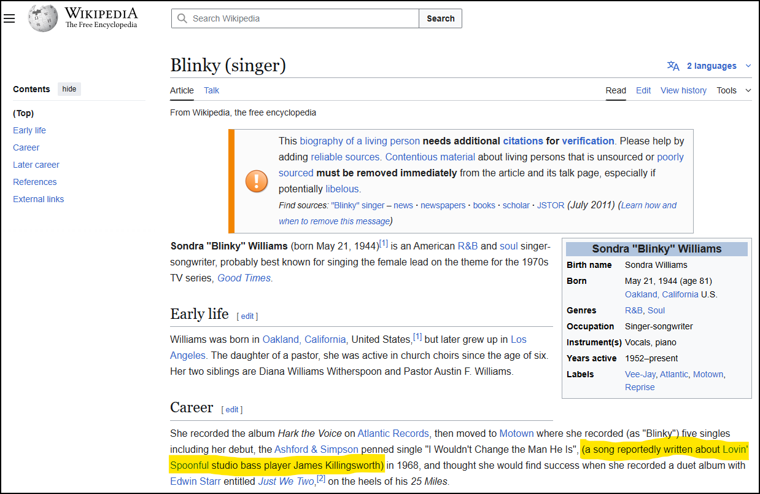The height and width of the screenshot is (494, 760).
Task: Open the R&B link in intro
Action: pos(468,246)
